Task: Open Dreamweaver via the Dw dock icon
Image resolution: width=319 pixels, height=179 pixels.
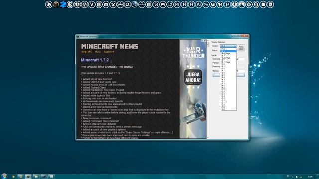Action: 206,4
